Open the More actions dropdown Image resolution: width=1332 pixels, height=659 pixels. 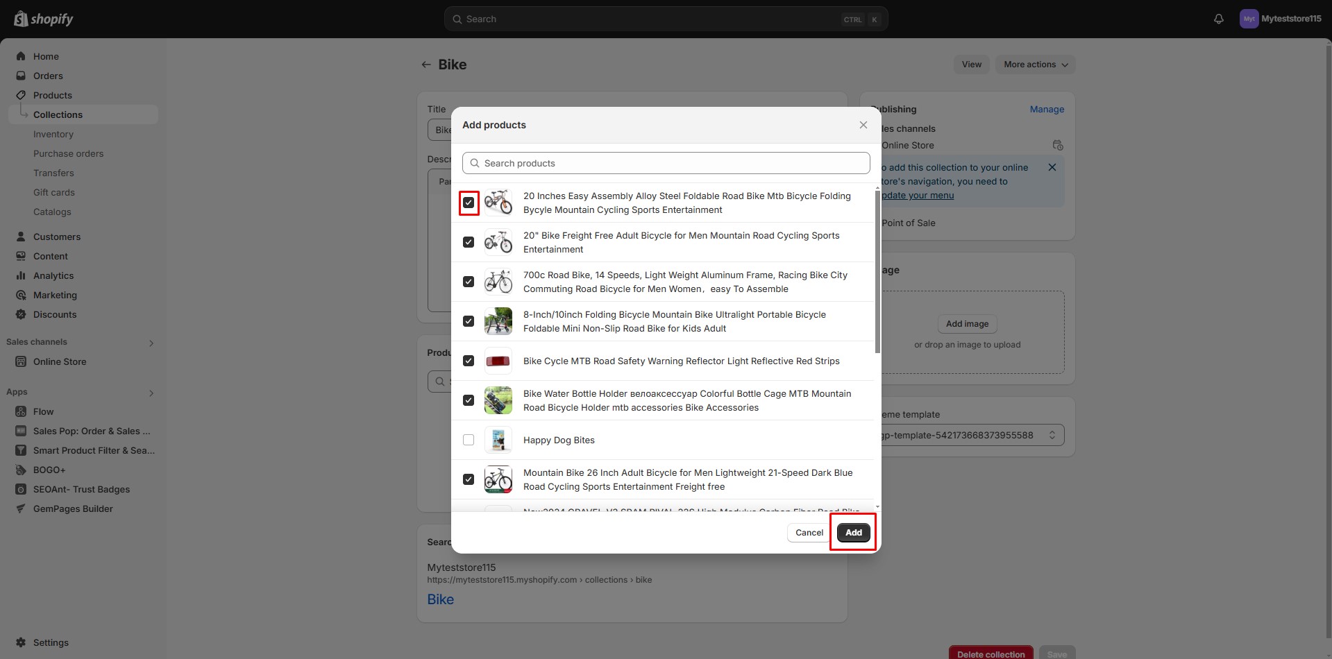click(x=1035, y=65)
